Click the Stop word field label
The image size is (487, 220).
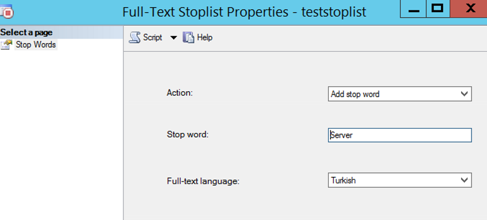188,134
